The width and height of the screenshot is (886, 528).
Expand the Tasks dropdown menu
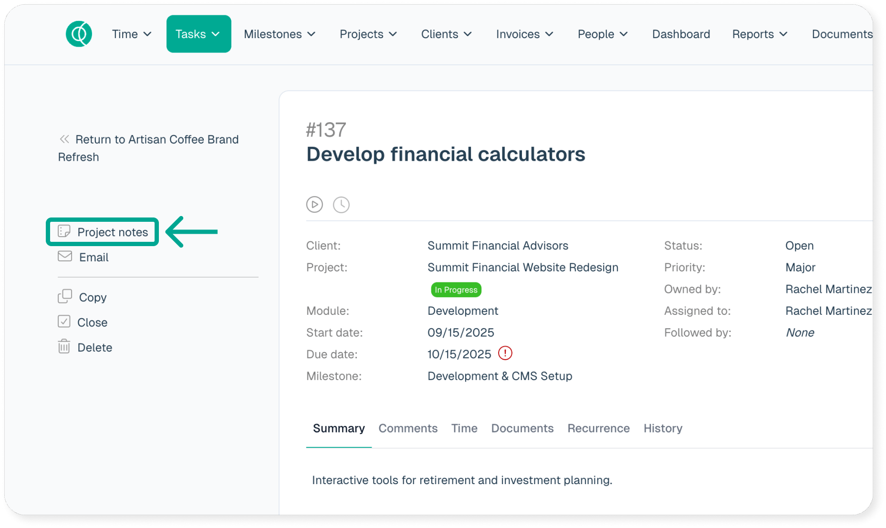tap(198, 34)
